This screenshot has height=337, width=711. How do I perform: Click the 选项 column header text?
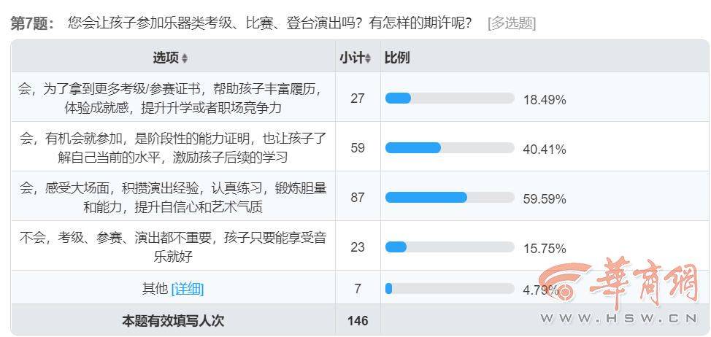point(166,57)
